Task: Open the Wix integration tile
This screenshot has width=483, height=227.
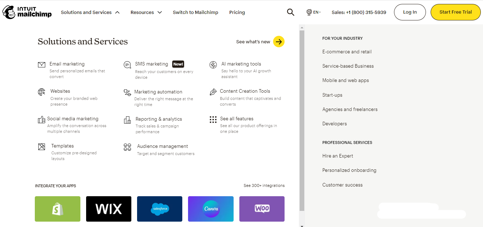Action: (x=109, y=209)
